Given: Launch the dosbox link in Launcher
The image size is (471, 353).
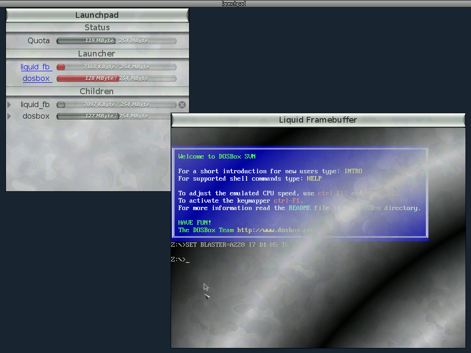Looking at the screenshot, I should [37, 78].
